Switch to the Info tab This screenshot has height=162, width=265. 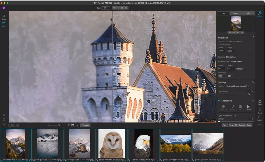click(248, 13)
